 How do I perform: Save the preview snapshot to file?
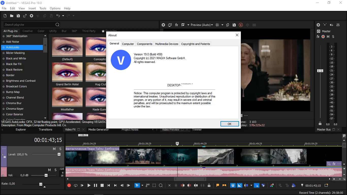pyautogui.click(x=234, y=25)
